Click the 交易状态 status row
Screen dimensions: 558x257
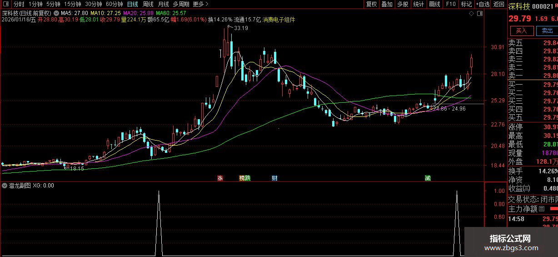pyautogui.click(x=533, y=199)
